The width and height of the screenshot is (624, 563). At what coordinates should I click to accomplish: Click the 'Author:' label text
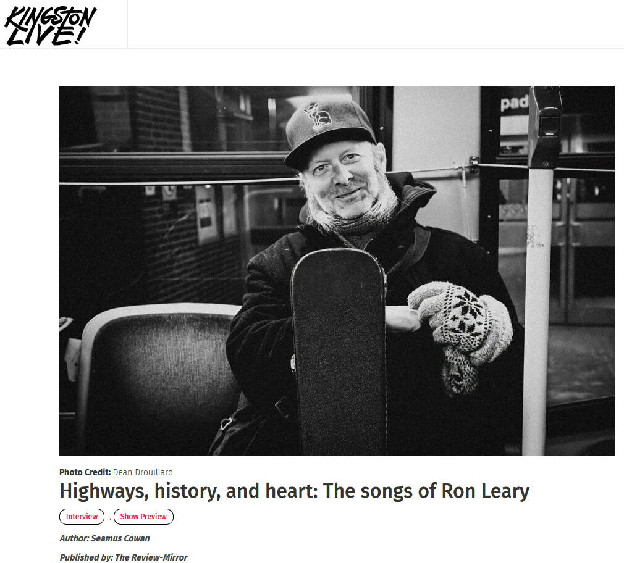click(74, 538)
